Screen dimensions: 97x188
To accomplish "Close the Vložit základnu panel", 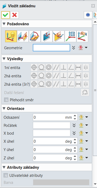I will click(93, 6).
